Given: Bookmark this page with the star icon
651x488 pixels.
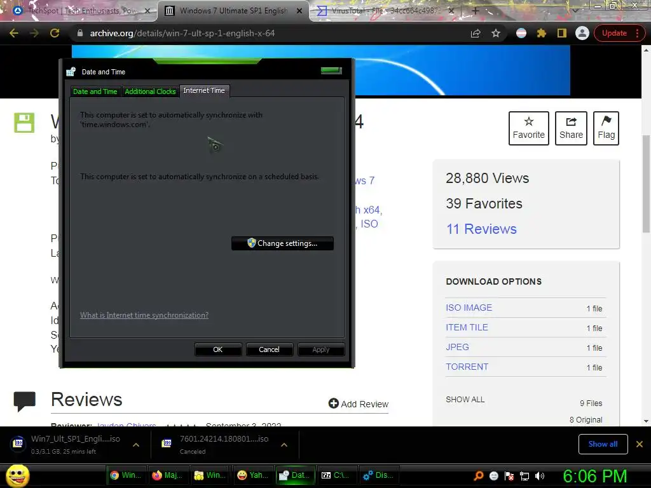Looking at the screenshot, I should tap(496, 33).
